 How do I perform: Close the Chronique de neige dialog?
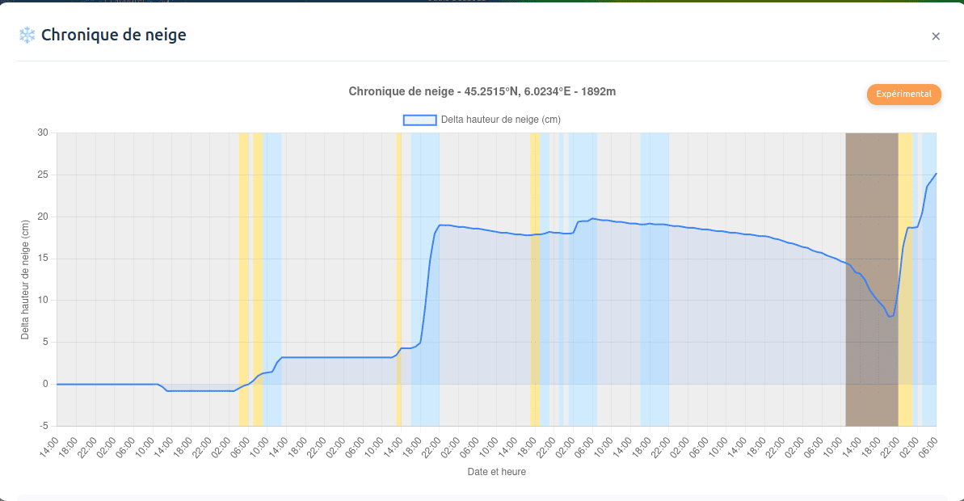[x=936, y=36]
